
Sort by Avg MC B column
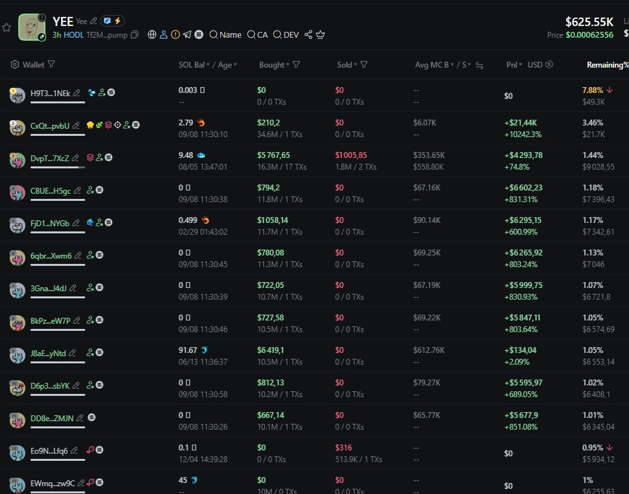point(435,65)
